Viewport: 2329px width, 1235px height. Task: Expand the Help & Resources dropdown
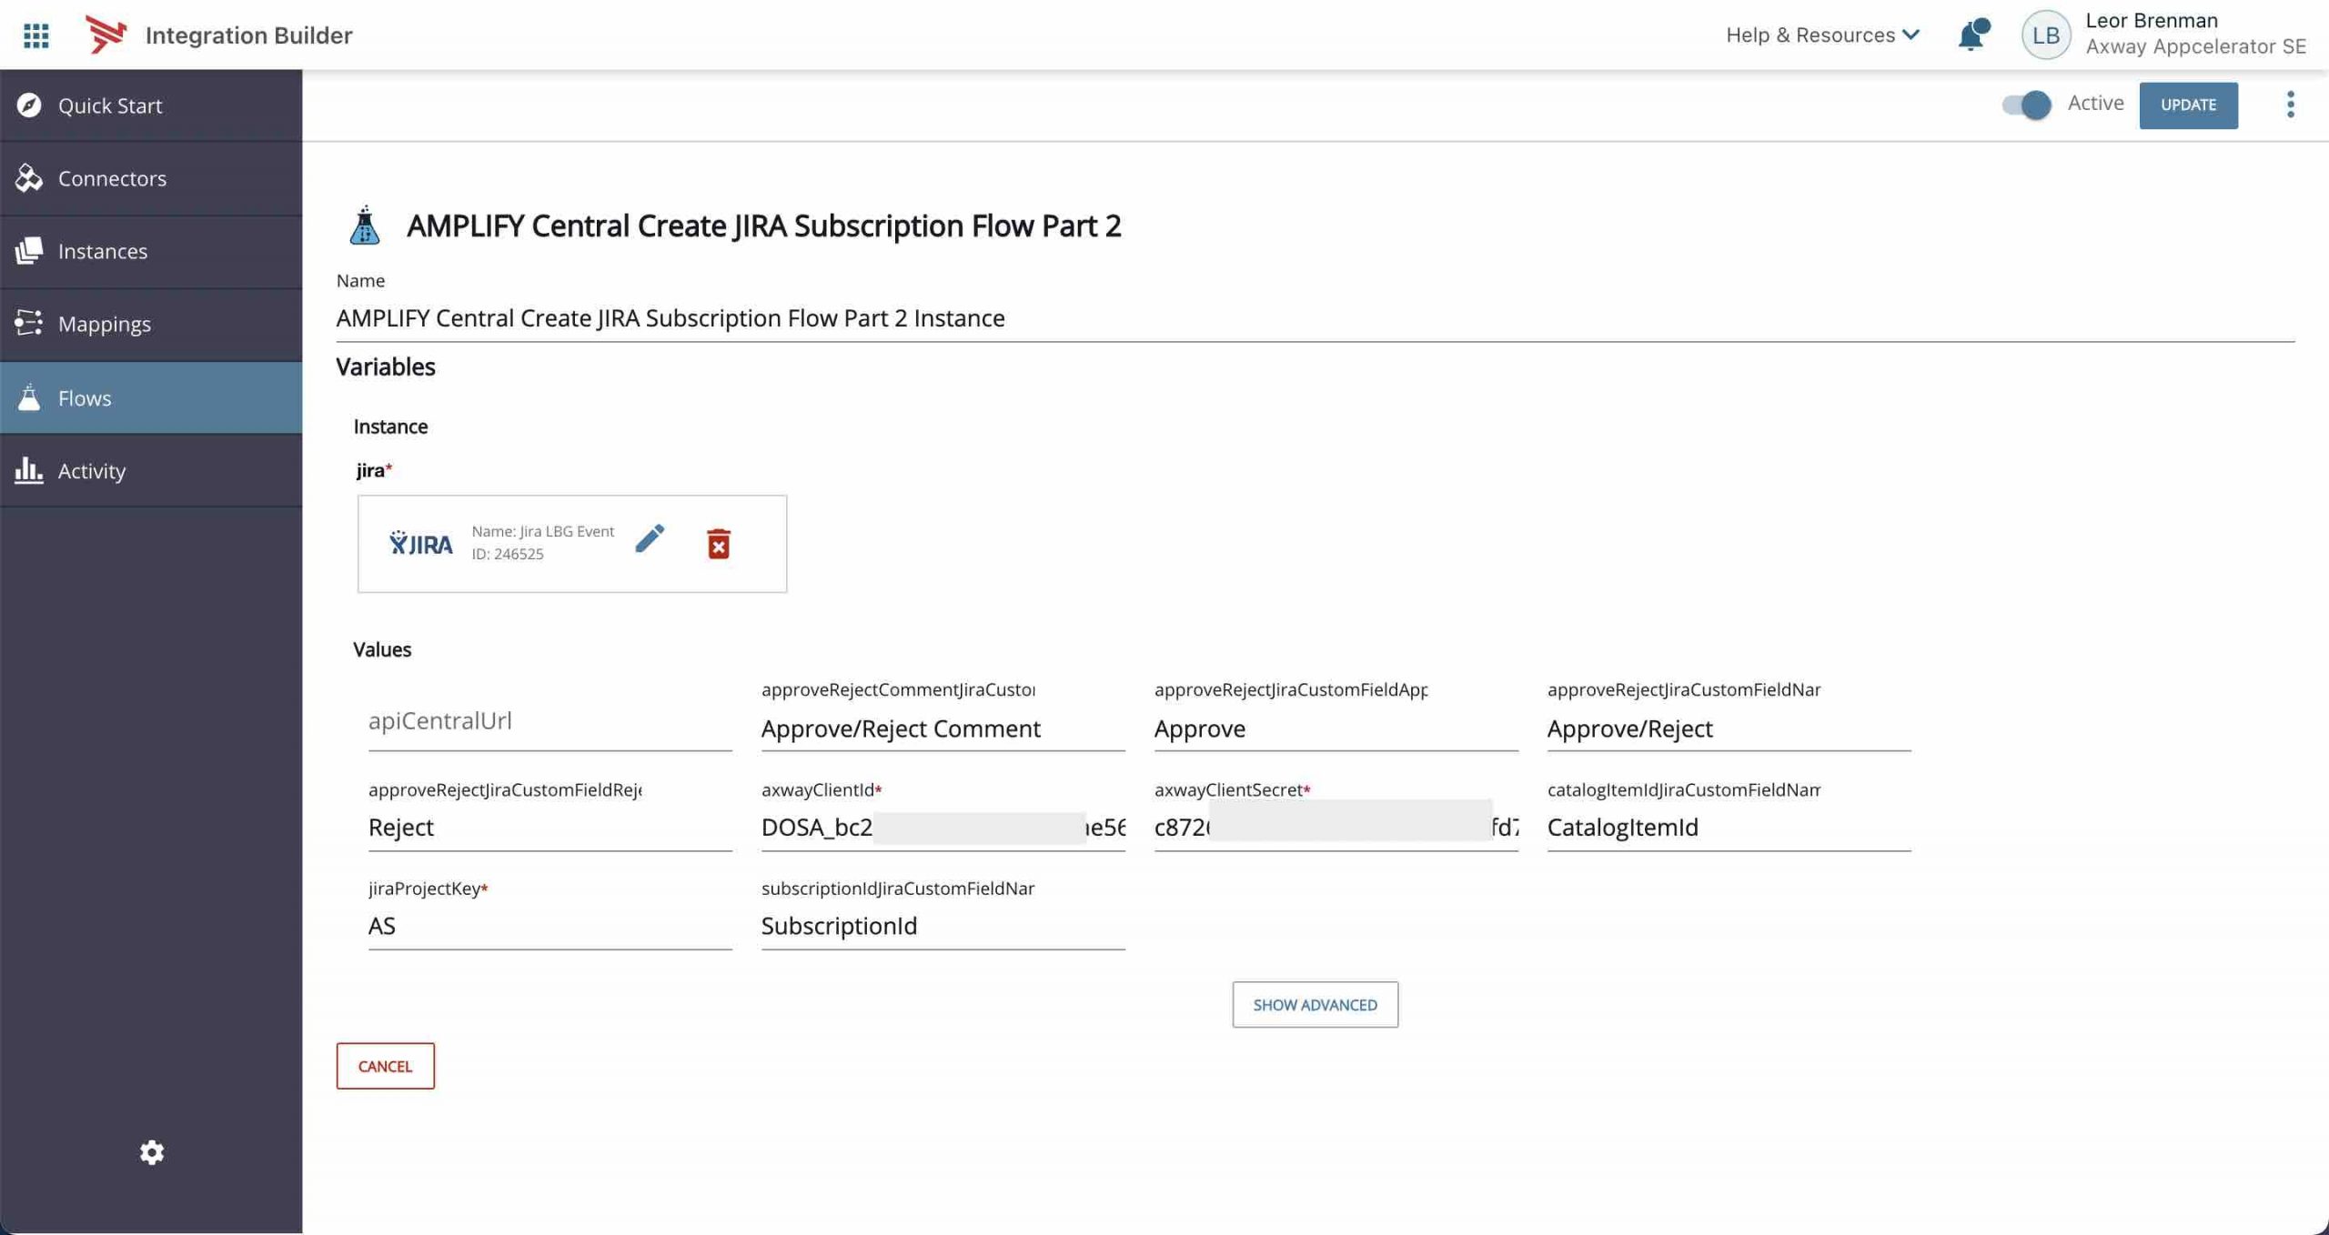[x=1822, y=35]
